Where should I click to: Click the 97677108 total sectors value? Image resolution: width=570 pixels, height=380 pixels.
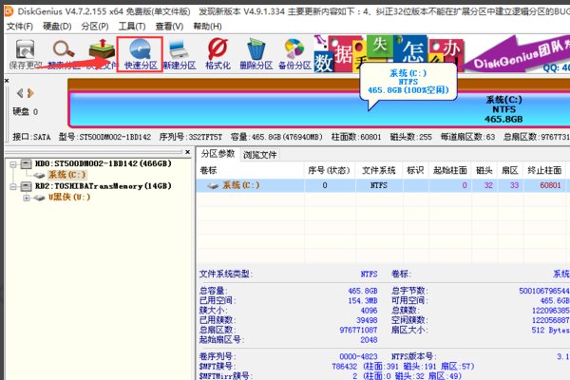click(x=358, y=330)
